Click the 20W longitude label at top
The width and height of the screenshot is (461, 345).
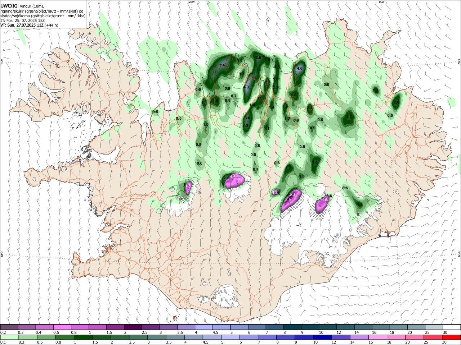pos(192,2)
